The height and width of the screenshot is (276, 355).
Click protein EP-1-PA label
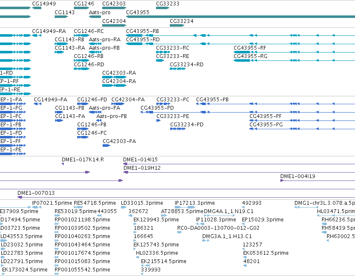[x=11, y=100]
